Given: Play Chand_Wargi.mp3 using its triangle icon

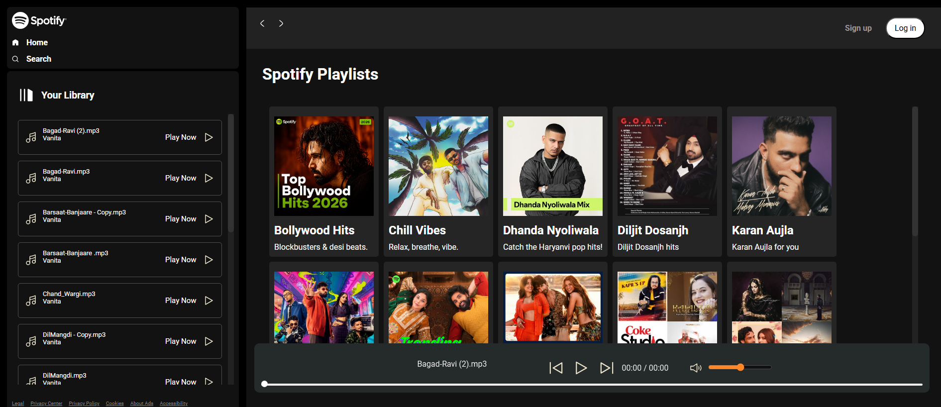Looking at the screenshot, I should [209, 301].
